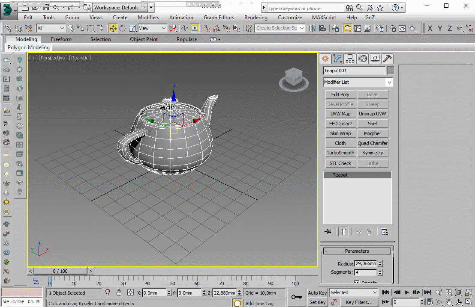Click Configure Modifier Sets icon
Viewport: 475px width, 307px height.
click(385, 232)
